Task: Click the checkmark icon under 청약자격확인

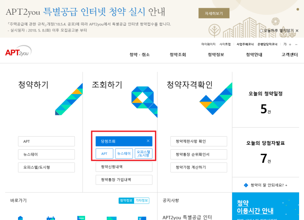Action: pyautogui.click(x=216, y=99)
